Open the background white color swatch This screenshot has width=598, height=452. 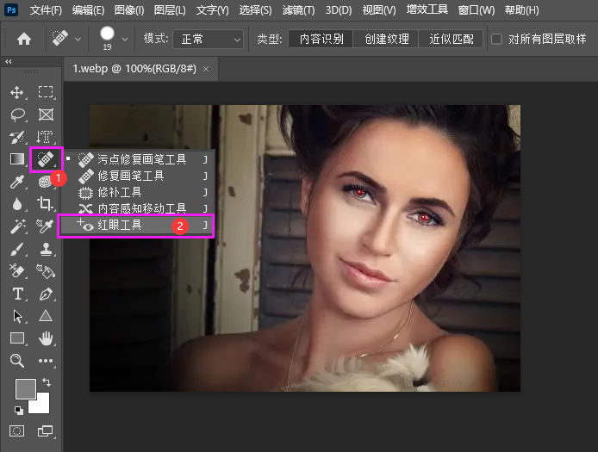(x=40, y=405)
